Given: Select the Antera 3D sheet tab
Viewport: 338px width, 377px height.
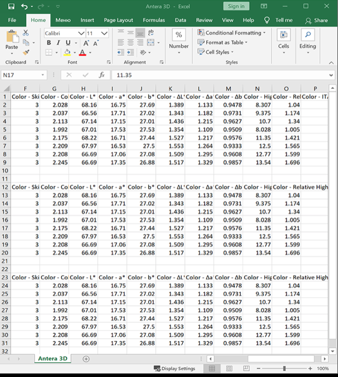Looking at the screenshot, I should [x=53, y=358].
